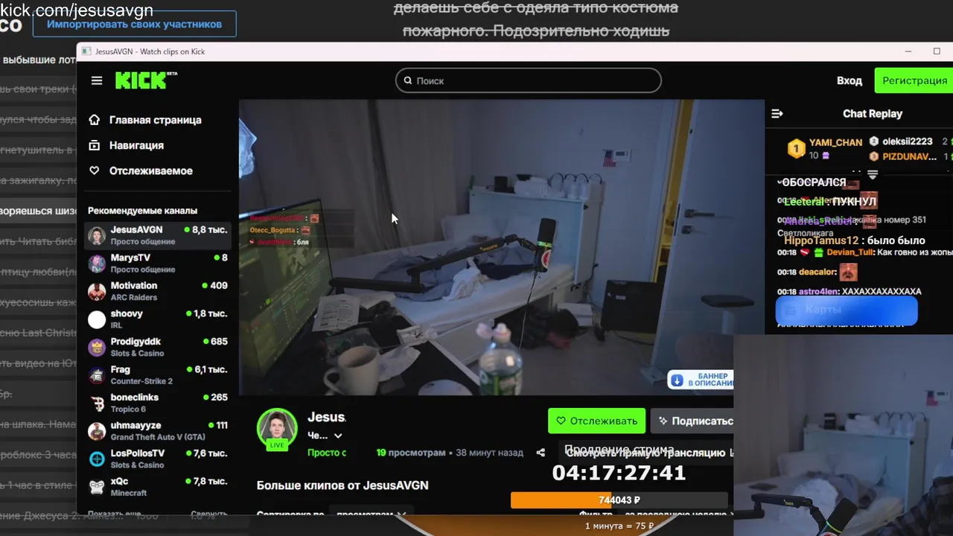This screenshot has width=953, height=536.
Task: Click shoovy channel avatar
Action: coord(97,319)
